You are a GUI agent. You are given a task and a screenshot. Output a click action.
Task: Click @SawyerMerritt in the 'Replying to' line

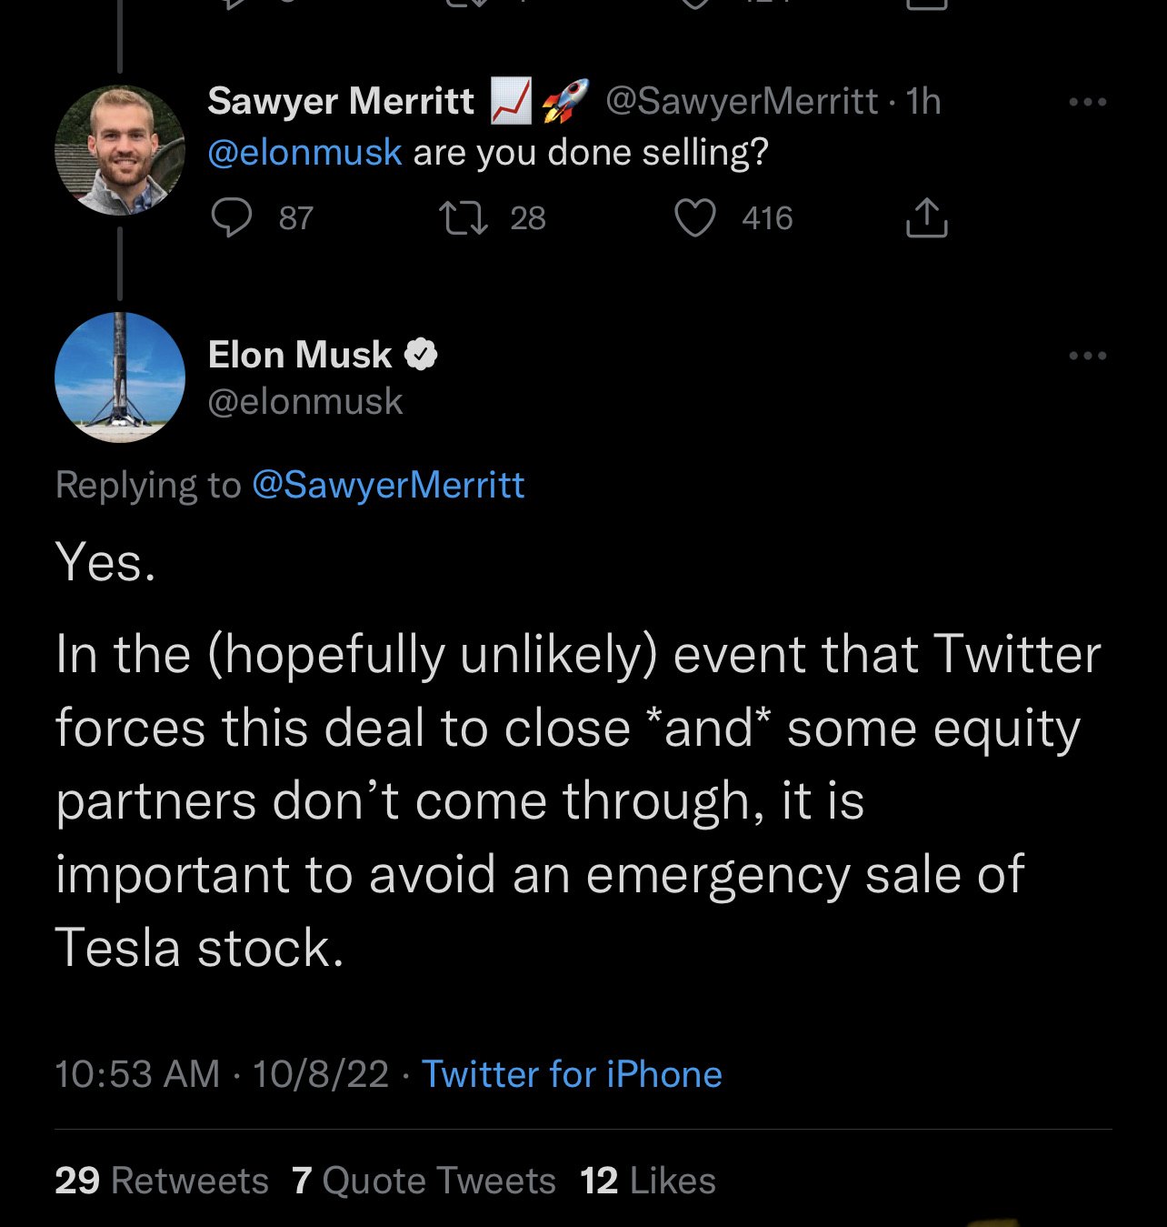click(x=388, y=485)
